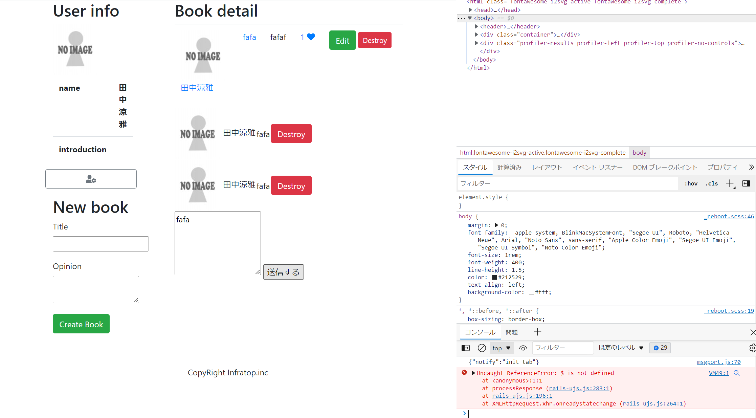756x418 pixels.
Task: Click the 送信する submit button
Action: [x=284, y=272]
